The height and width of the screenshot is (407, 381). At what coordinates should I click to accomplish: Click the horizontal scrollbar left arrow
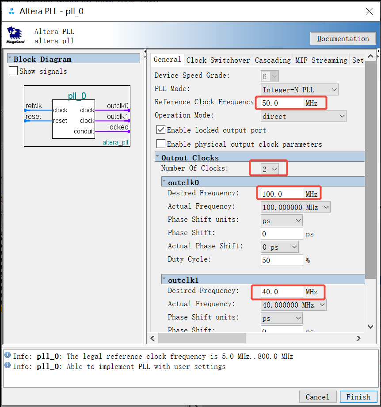152,338
